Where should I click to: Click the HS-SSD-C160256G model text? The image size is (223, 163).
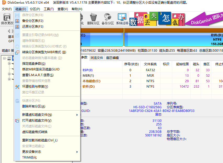coord(147,107)
